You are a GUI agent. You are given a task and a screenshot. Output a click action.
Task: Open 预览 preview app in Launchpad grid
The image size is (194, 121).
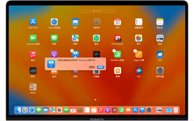coord(160,38)
